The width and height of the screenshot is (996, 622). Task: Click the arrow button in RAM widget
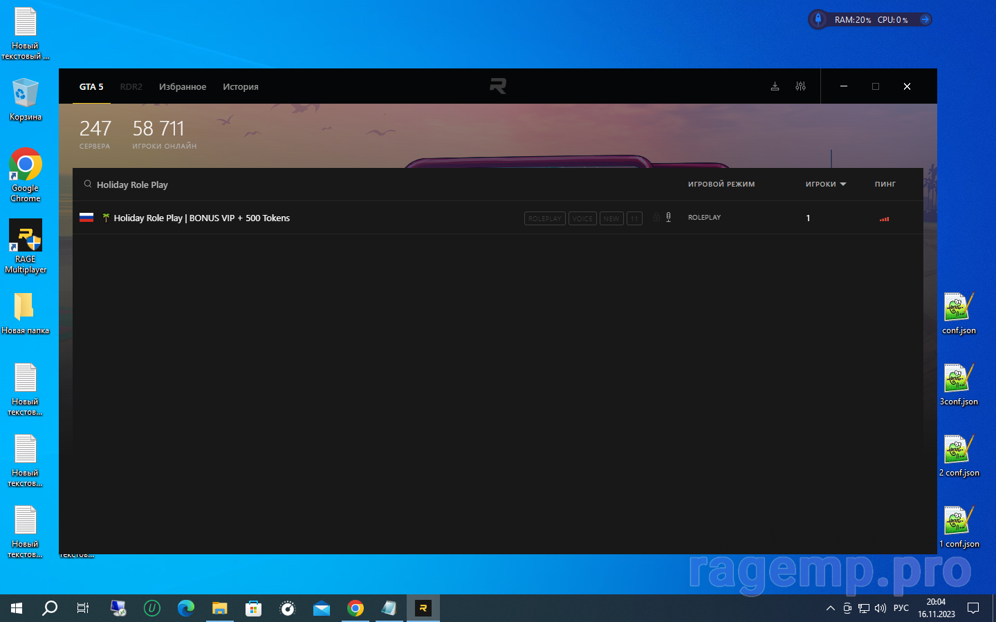(925, 19)
